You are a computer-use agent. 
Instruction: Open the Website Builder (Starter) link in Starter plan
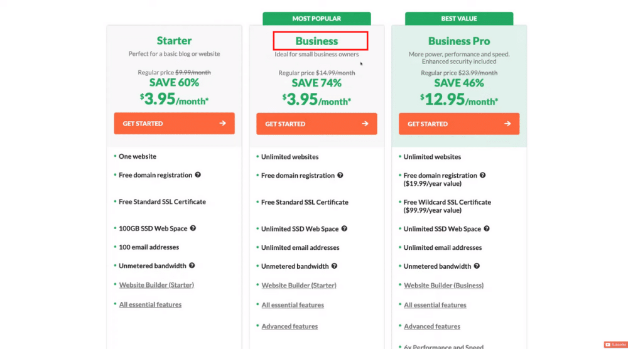[156, 285]
